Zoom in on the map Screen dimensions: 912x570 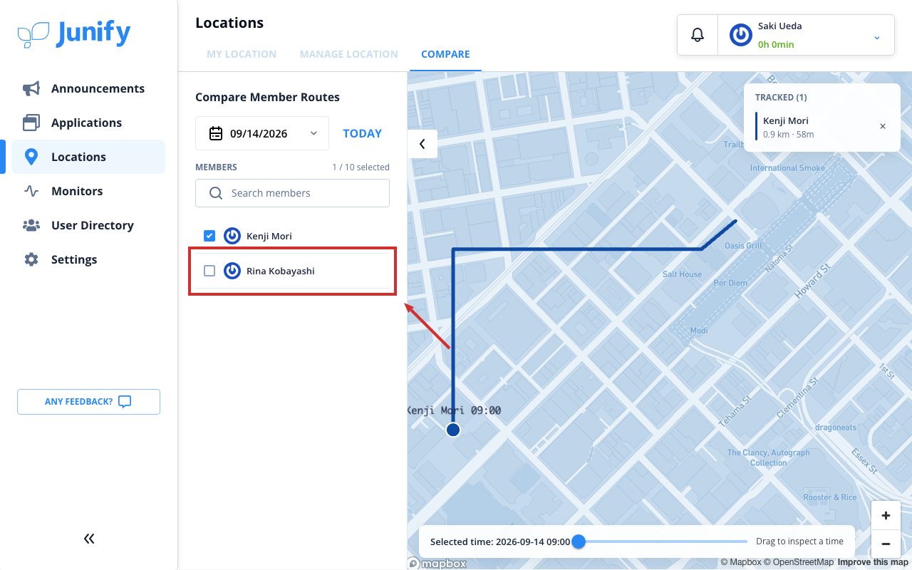[x=886, y=516]
